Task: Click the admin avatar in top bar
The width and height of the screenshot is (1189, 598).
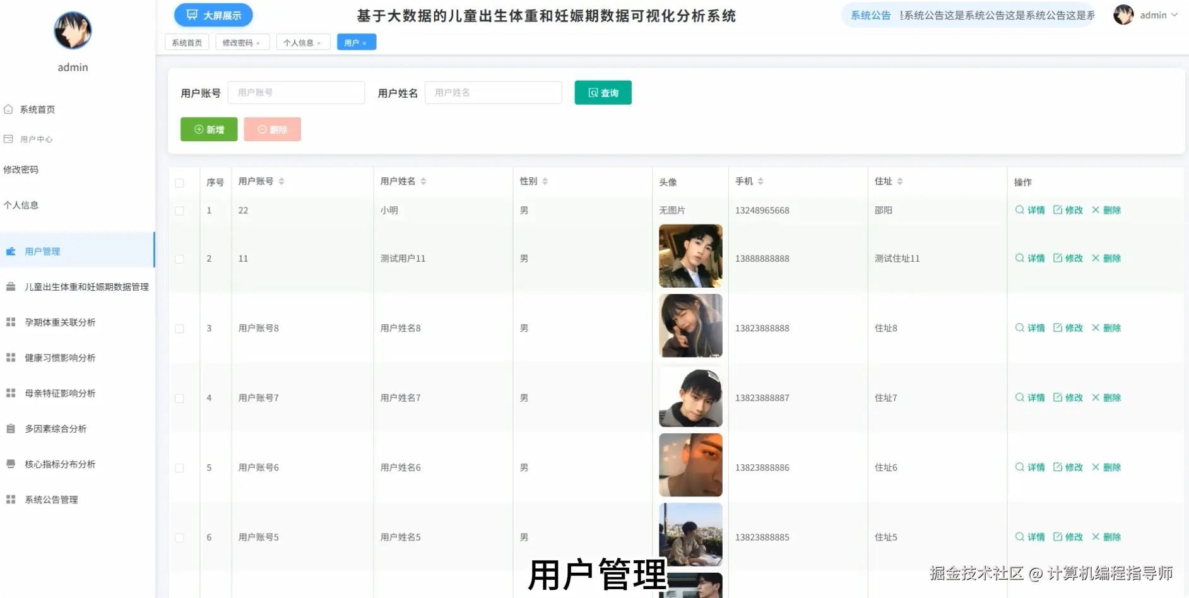Action: click(x=1123, y=15)
